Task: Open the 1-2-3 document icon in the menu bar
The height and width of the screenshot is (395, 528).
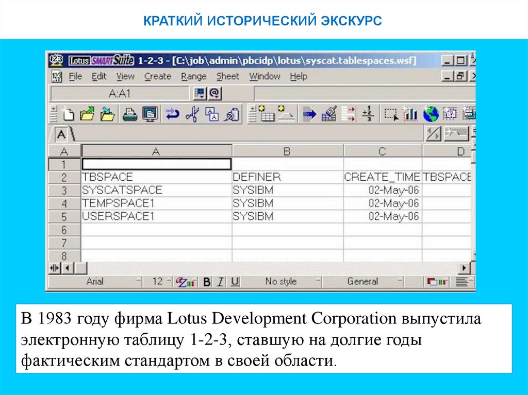Action: (57, 77)
